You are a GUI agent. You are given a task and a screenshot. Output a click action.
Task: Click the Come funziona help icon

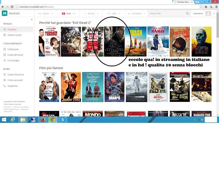click(x=4, y=74)
